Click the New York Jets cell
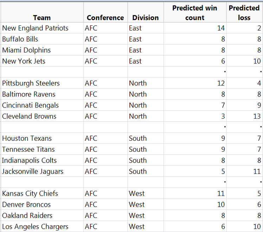Image resolution: width=263 pixels, height=232 pixels. point(24,61)
